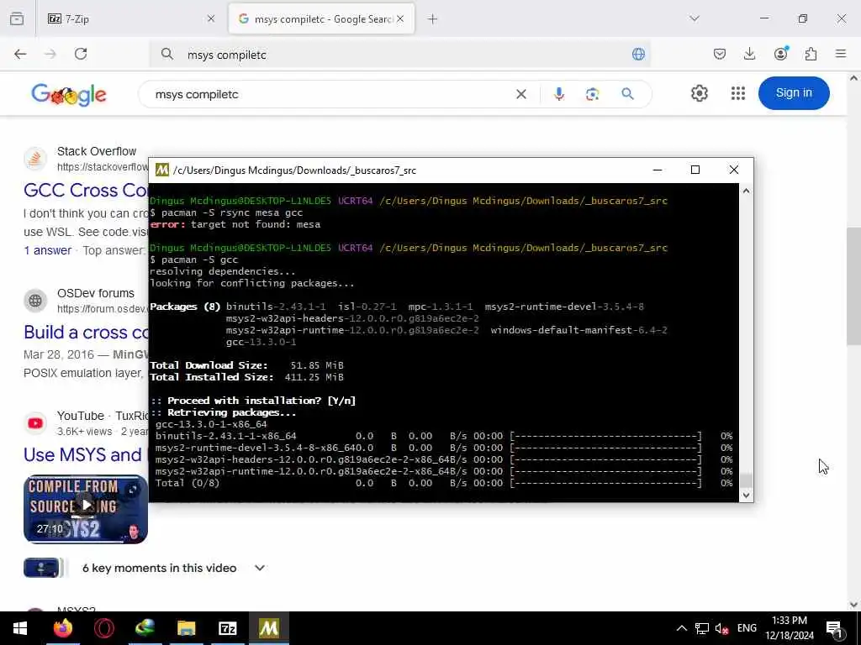Open the Firefox View workspace icon

(17, 18)
